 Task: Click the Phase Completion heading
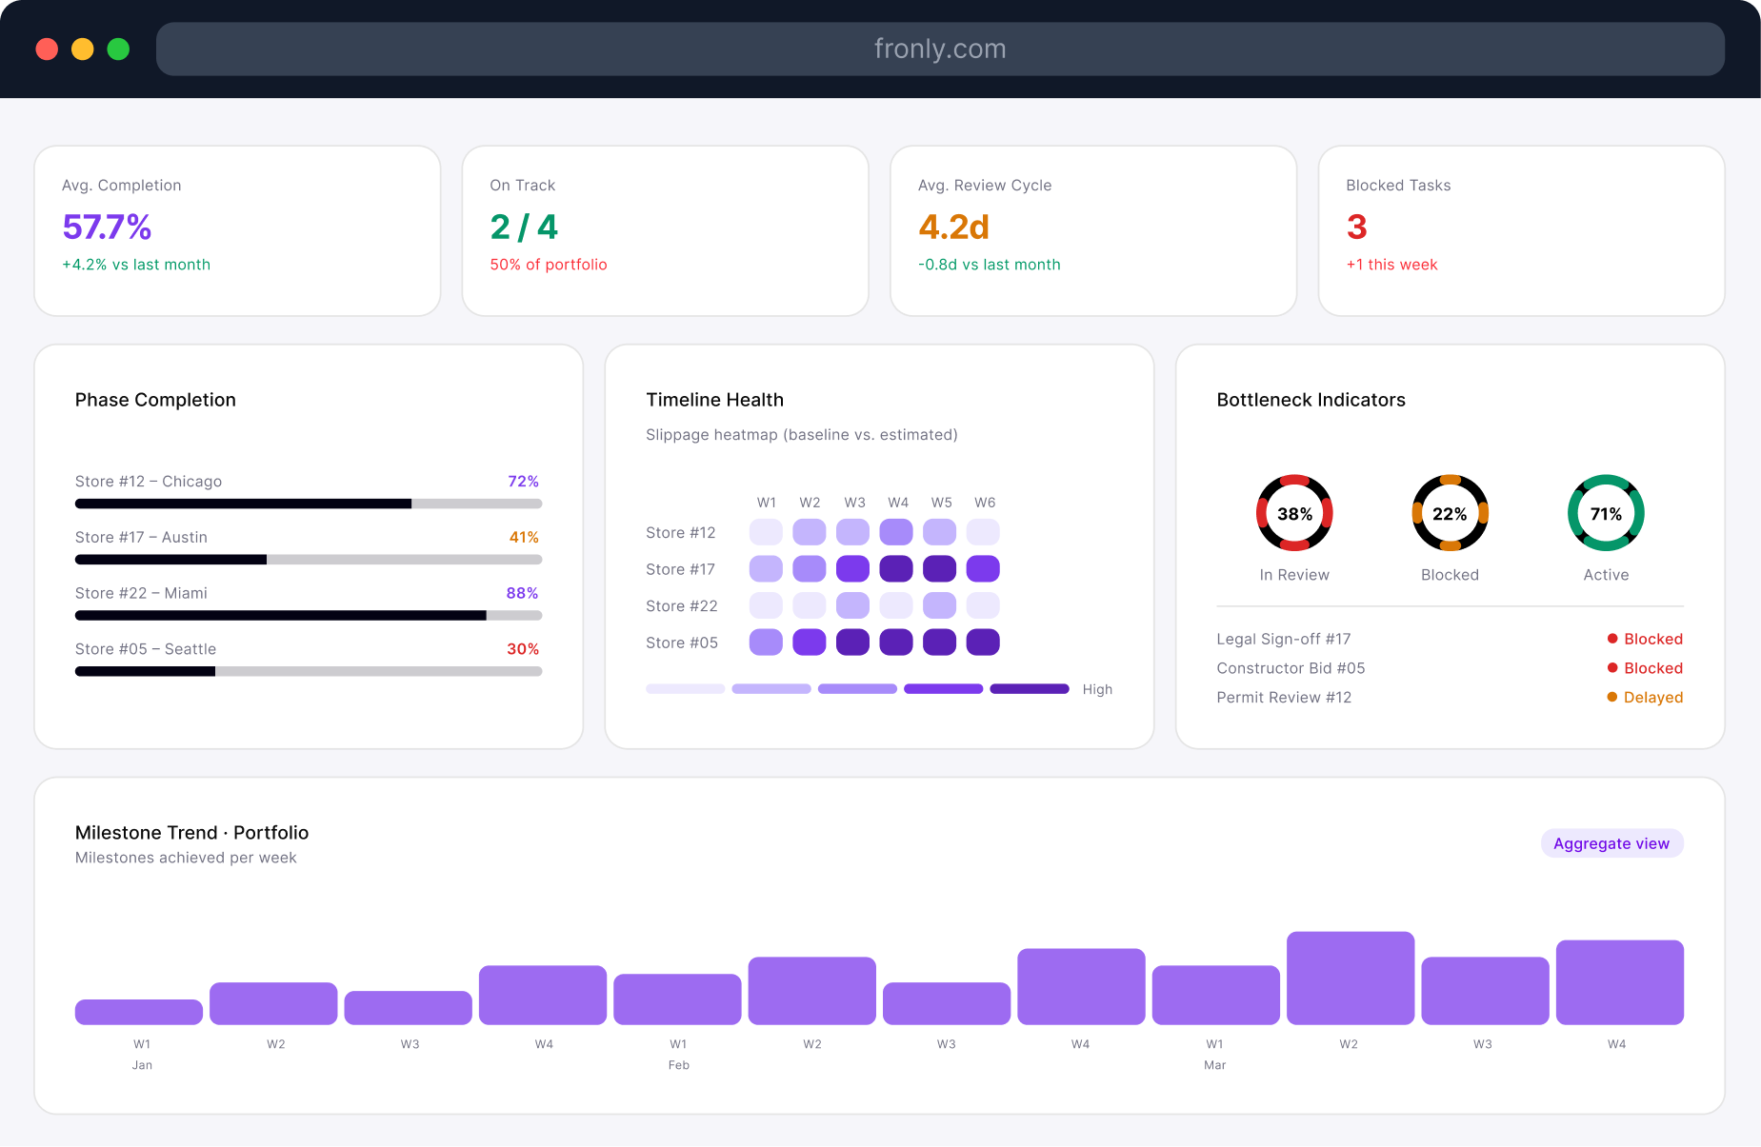[x=155, y=400]
